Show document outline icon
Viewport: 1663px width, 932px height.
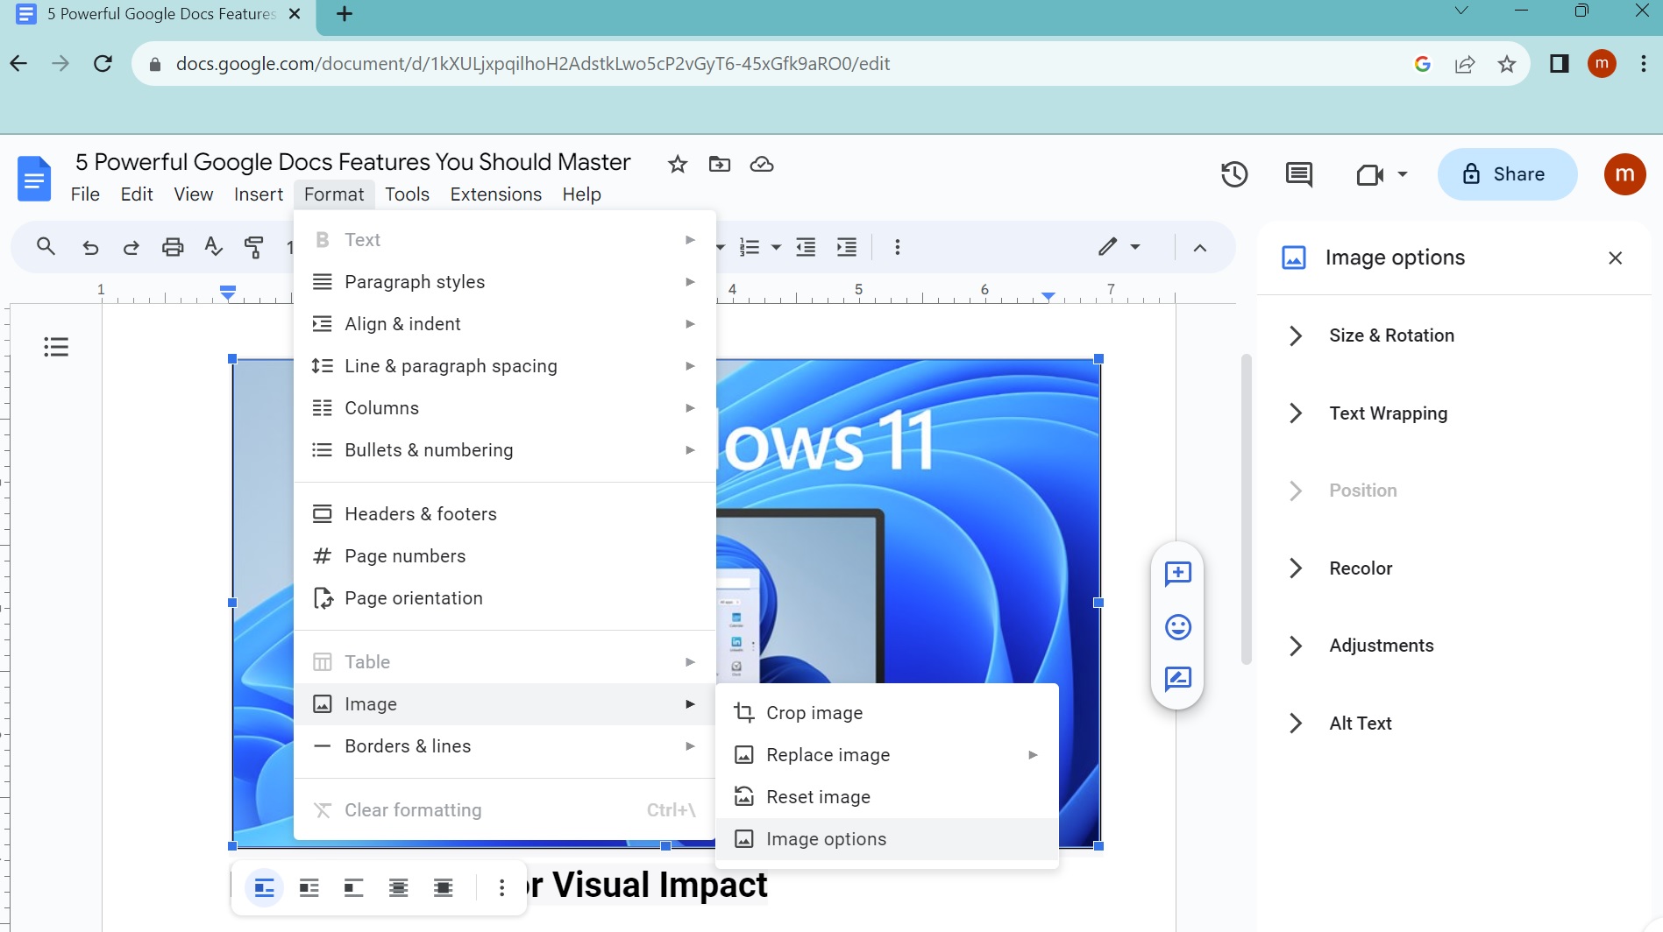(x=56, y=347)
